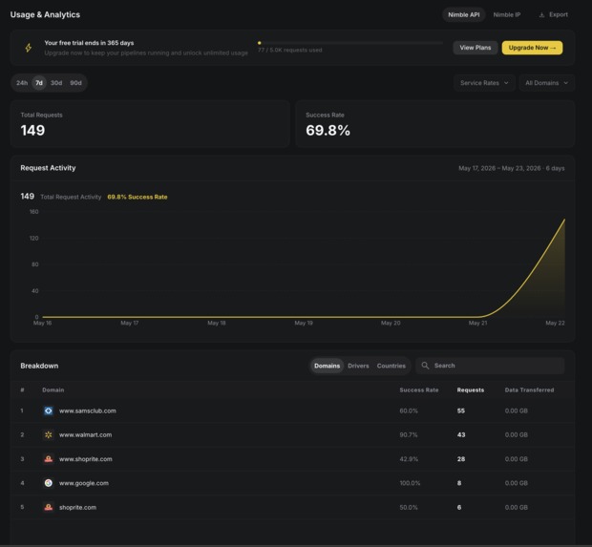Click the 90.7% success rate value

pyautogui.click(x=409, y=435)
